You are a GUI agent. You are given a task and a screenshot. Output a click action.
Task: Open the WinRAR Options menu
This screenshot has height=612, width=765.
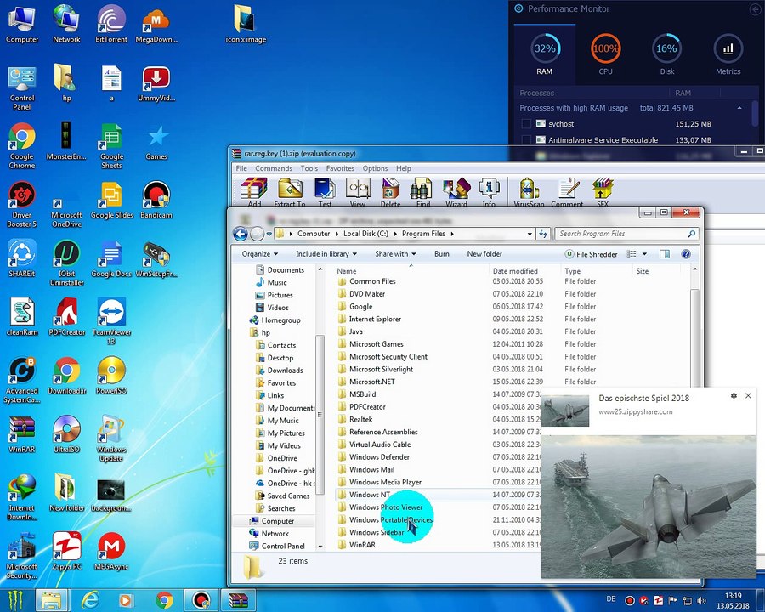pos(375,168)
